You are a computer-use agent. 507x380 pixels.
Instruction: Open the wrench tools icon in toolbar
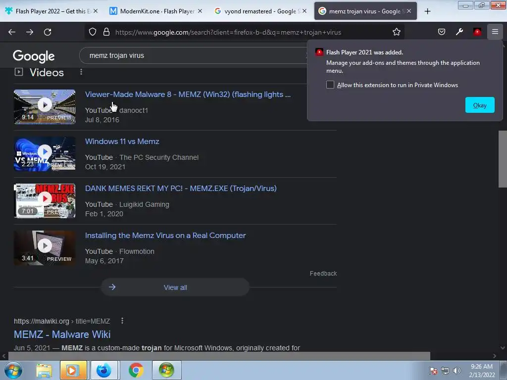[459, 32]
